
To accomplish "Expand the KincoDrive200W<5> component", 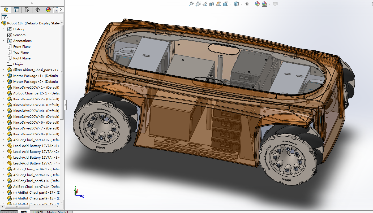I will (x=3, y=116).
